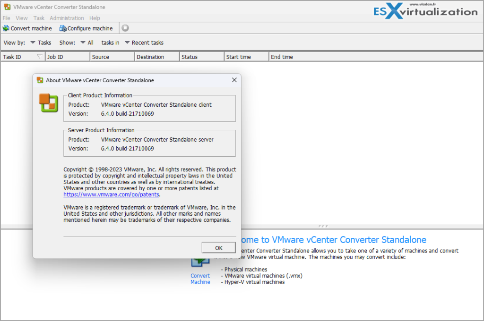Click the Convert Machine icon in the welcome panel
This screenshot has height=321, width=484.
[x=200, y=261]
